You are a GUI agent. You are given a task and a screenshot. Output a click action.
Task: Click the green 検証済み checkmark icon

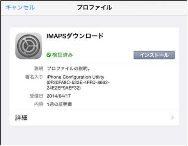(49, 55)
